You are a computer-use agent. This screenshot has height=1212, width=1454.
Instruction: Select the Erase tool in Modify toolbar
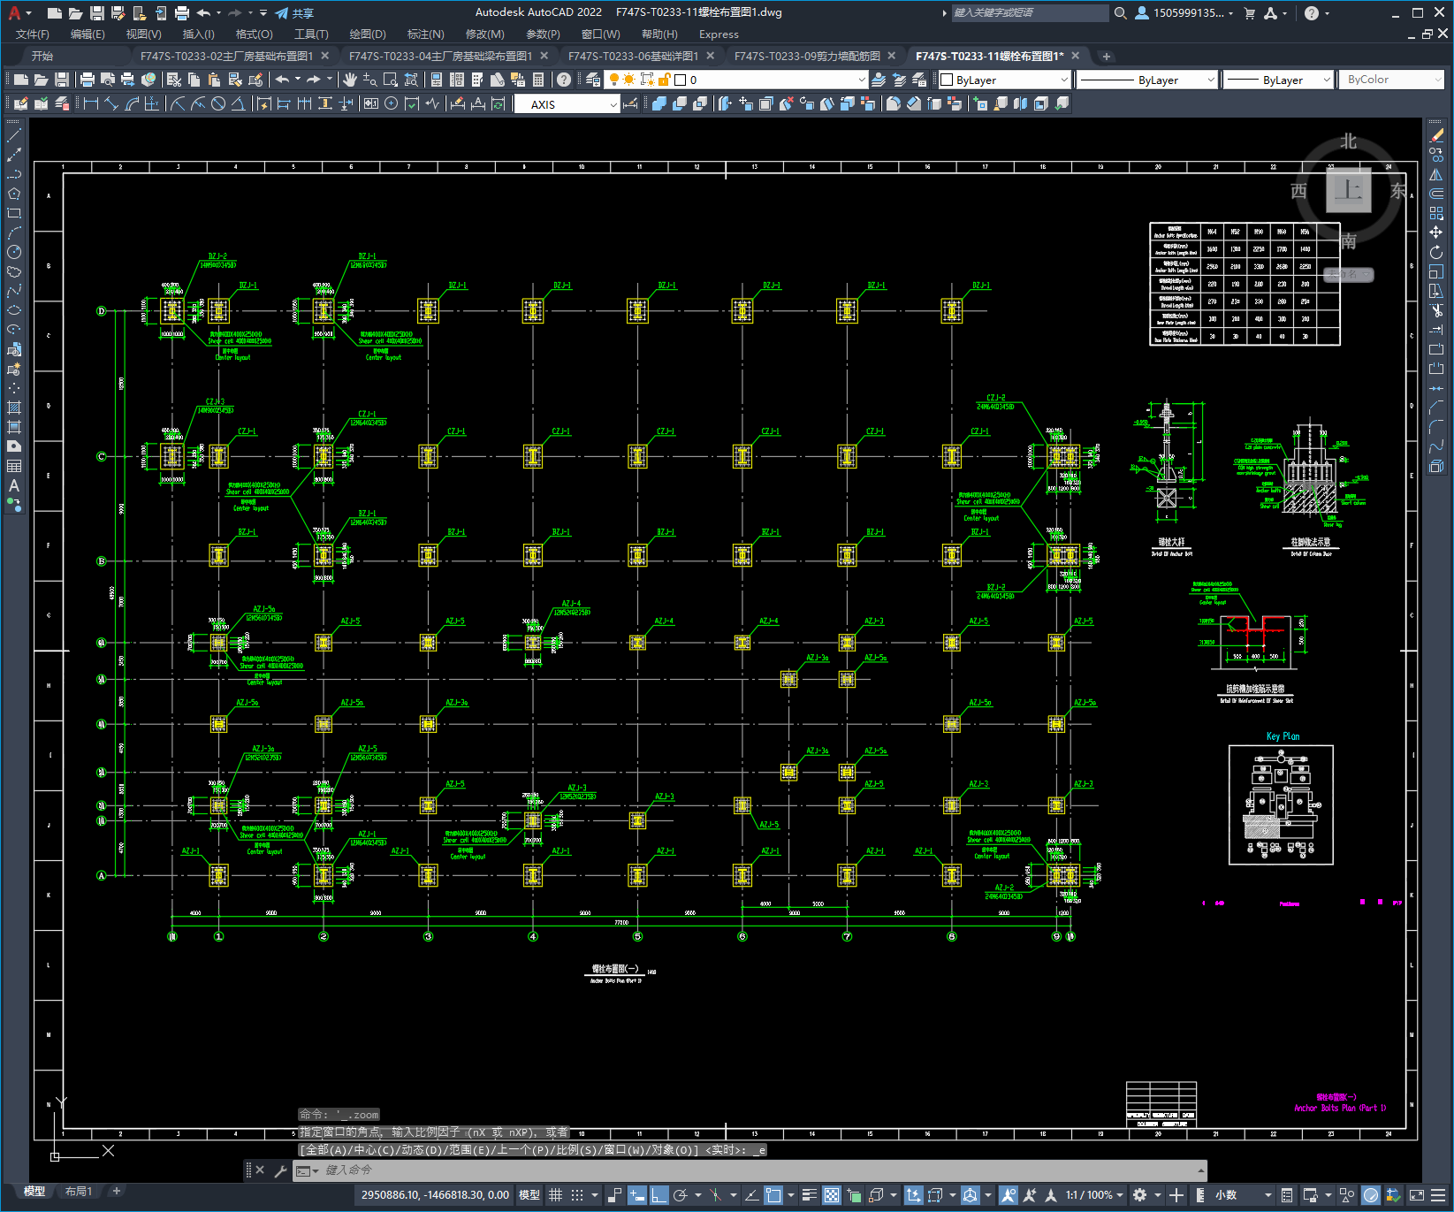click(1436, 136)
